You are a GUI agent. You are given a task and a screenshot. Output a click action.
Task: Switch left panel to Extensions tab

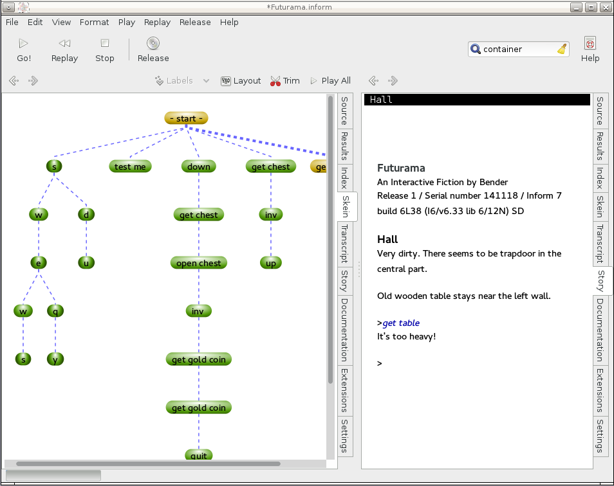pos(344,390)
